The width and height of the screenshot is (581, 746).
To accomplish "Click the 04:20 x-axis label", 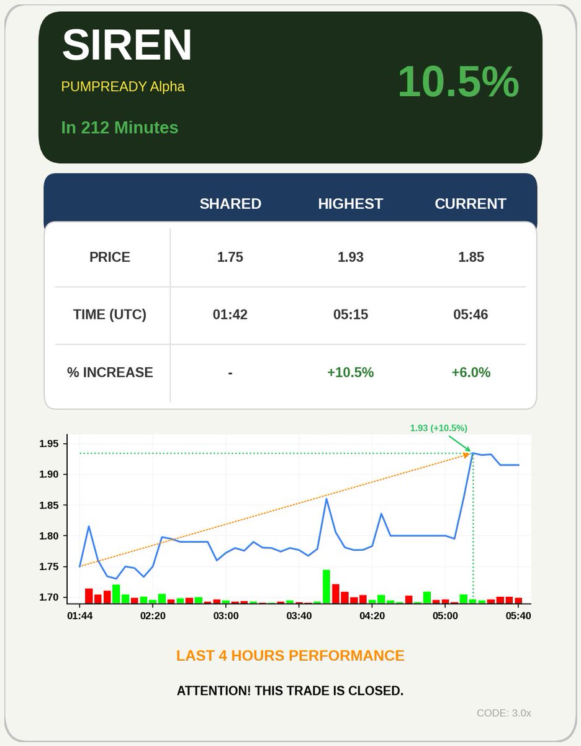I will point(372,615).
